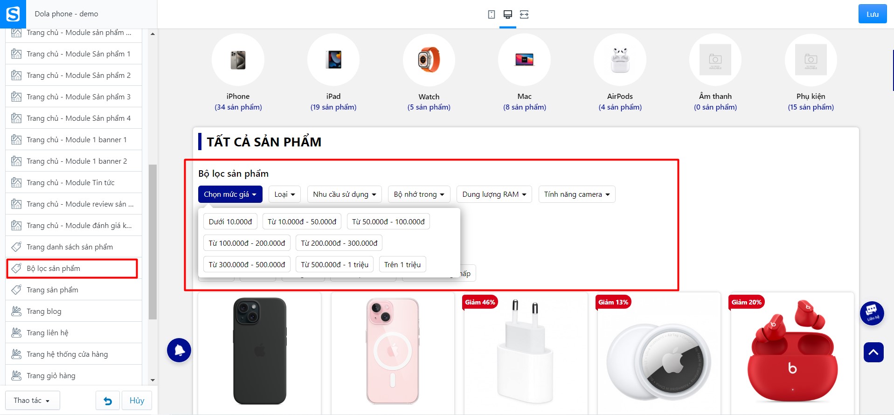Click the Sapo logo icon

click(x=13, y=14)
